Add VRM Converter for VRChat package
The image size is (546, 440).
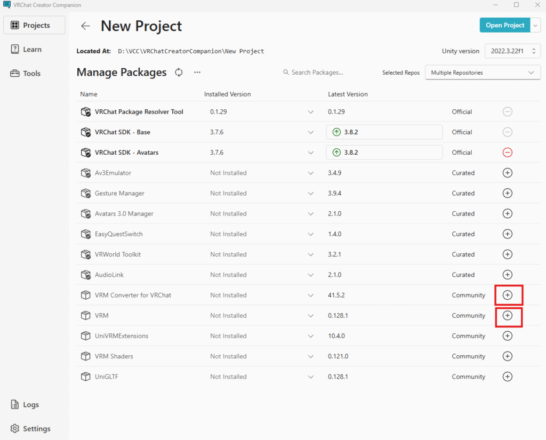[508, 295]
